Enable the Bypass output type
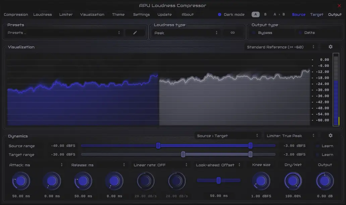346x205 pixels. [262, 33]
